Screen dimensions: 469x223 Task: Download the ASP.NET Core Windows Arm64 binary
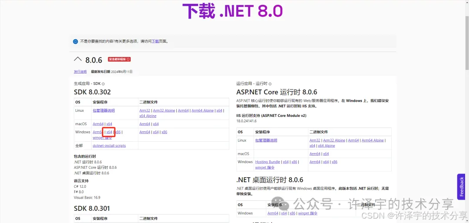coord(315,162)
